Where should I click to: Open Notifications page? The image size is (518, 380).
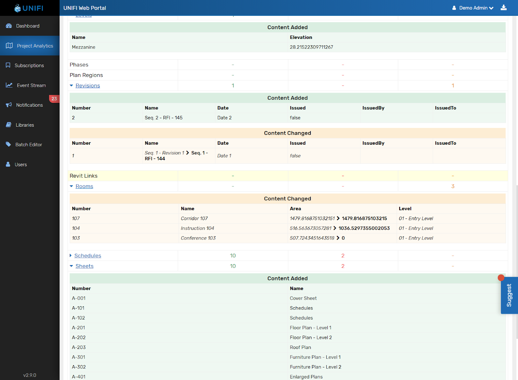(x=30, y=105)
